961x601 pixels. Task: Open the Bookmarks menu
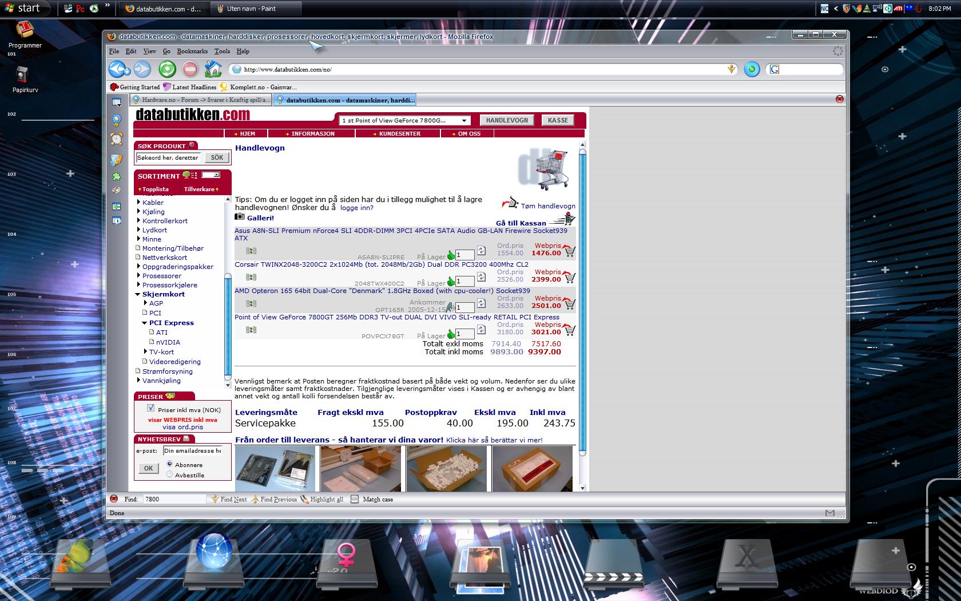tap(192, 51)
